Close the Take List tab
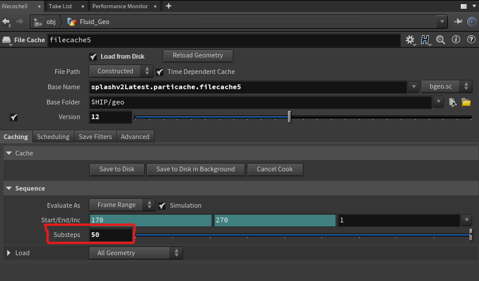The width and height of the screenshot is (479, 281). pos(83,6)
